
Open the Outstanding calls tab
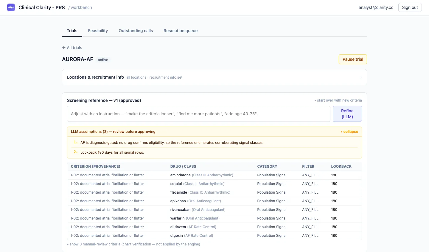[x=136, y=31]
